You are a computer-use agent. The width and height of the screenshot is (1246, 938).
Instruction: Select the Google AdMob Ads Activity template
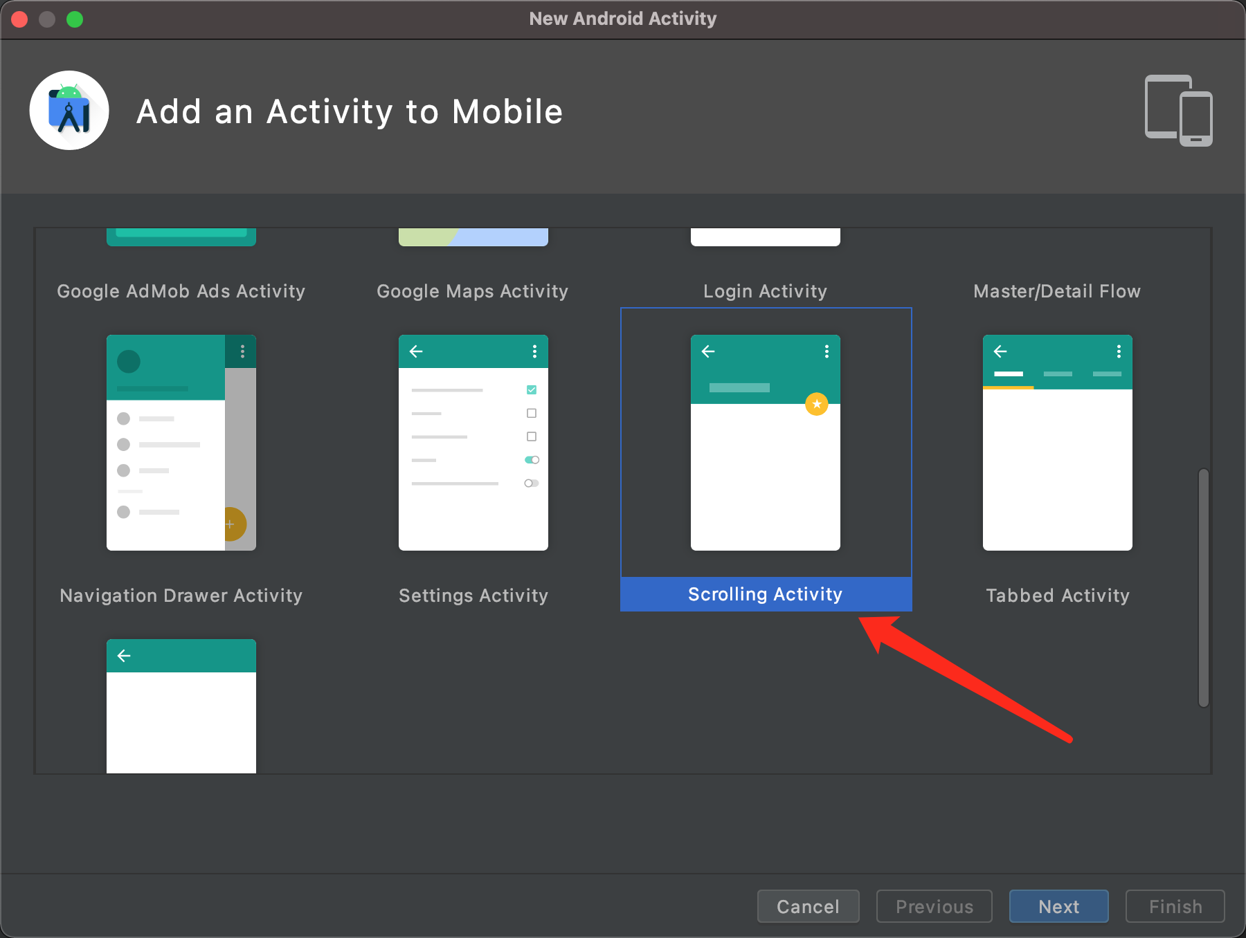(181, 235)
